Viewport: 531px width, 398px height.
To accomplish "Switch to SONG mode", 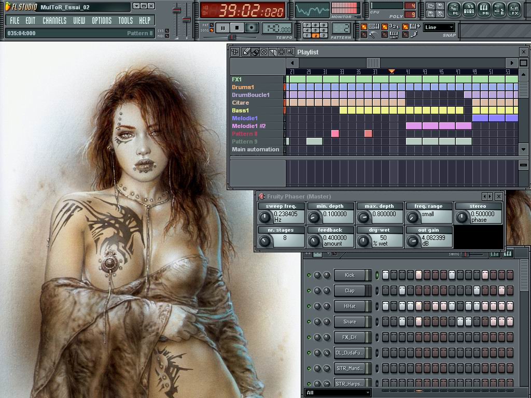I will pyautogui.click(x=212, y=30).
